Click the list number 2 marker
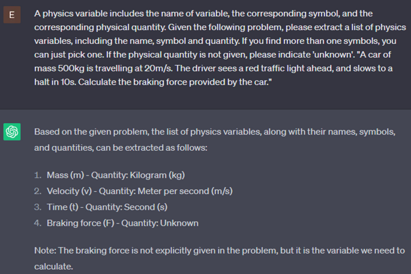Screen dimensions: 411x274 pyautogui.click(x=38, y=191)
